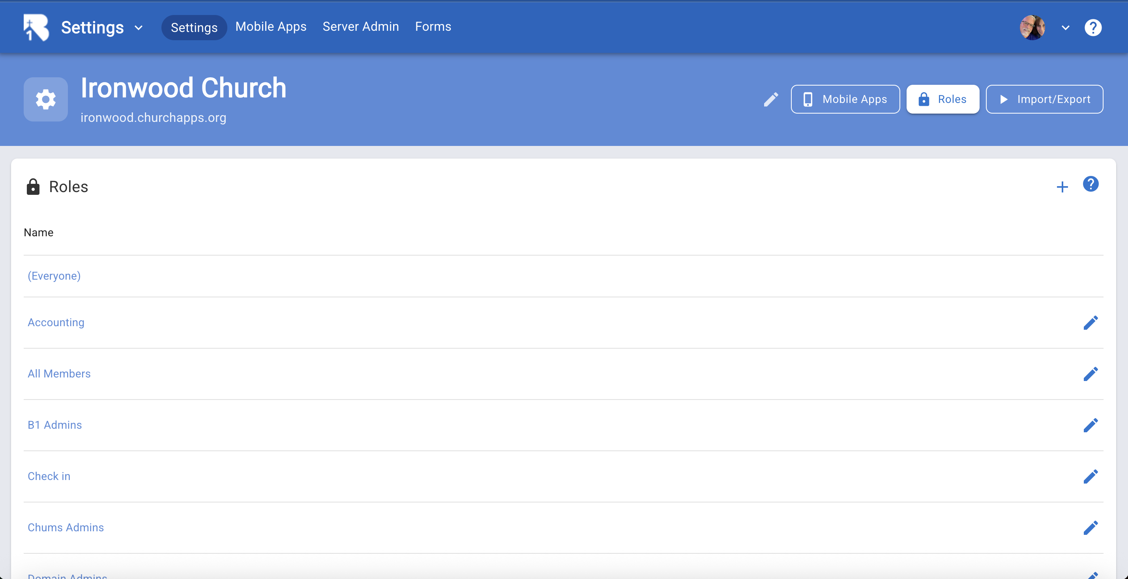Open the (Everyone) role link

click(x=54, y=276)
